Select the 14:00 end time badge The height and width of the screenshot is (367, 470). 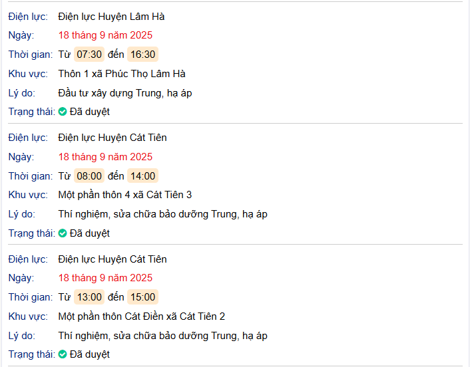coord(142,176)
